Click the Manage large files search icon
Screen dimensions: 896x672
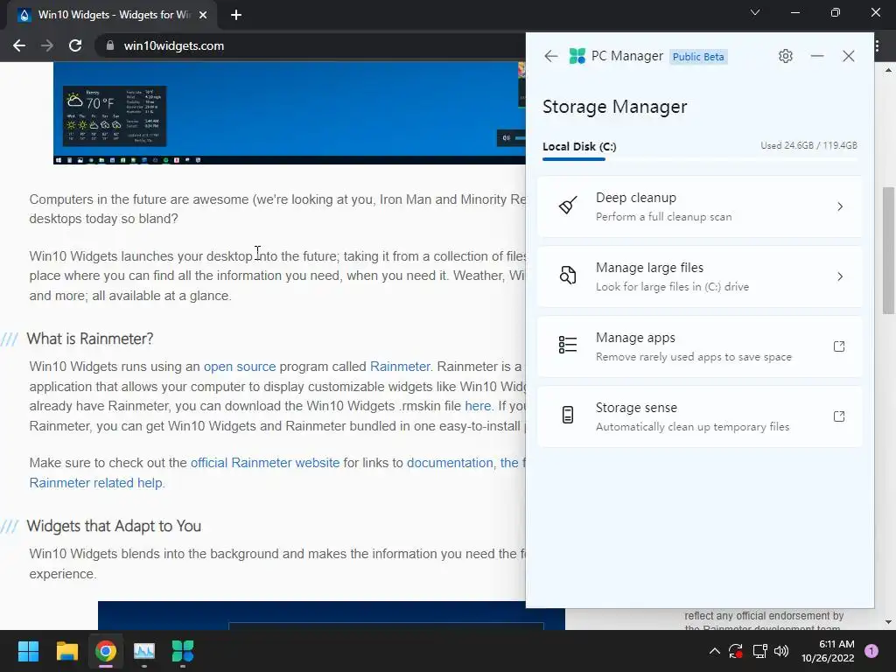click(x=567, y=276)
